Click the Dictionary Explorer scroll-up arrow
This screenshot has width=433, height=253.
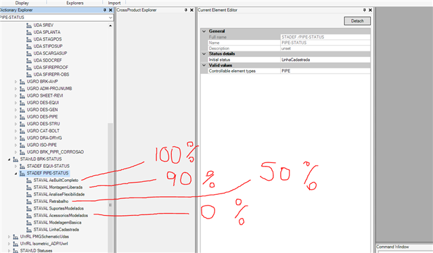(x=110, y=26)
